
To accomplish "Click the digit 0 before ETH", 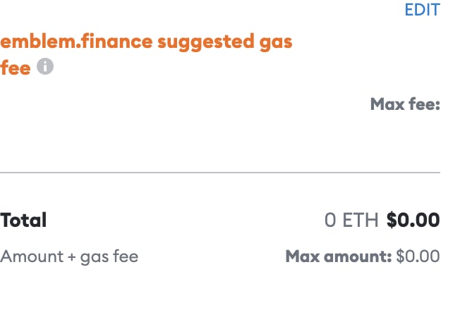I will (x=330, y=220).
